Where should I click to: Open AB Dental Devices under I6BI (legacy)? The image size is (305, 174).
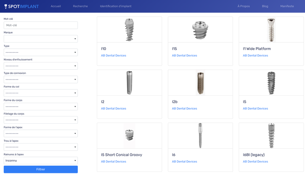coord(255,161)
